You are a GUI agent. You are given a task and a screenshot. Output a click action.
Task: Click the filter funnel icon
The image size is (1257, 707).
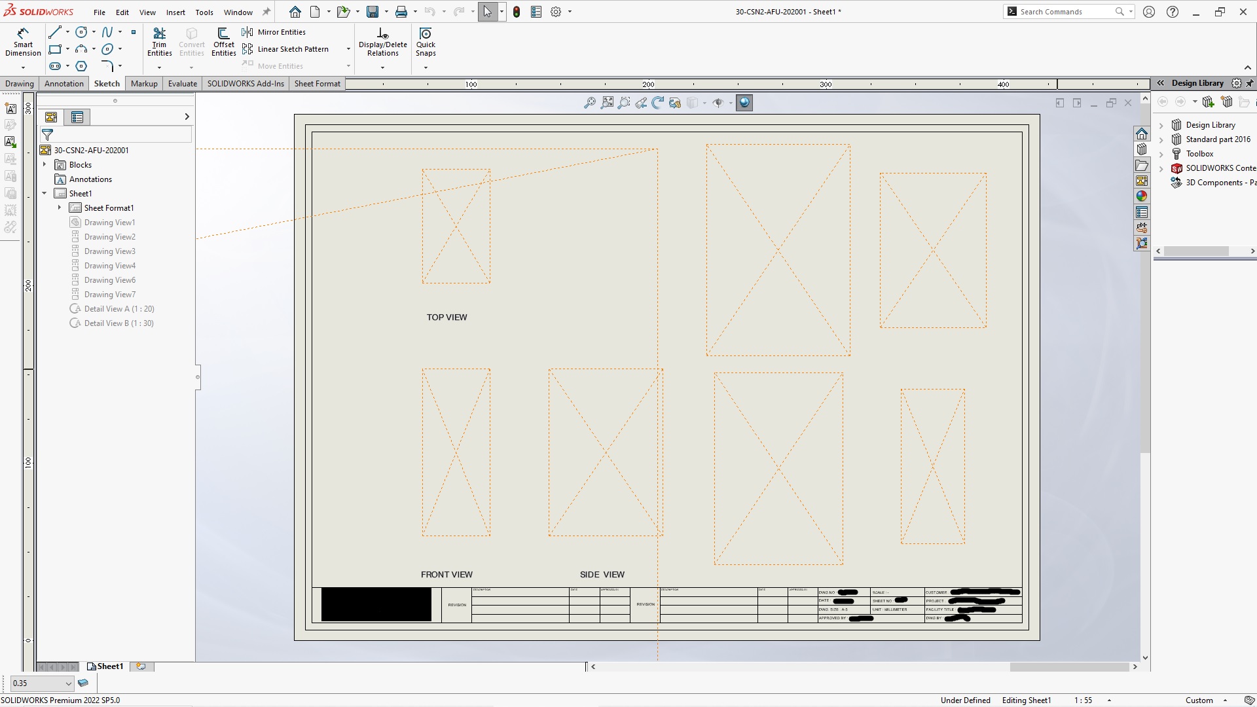coord(48,135)
